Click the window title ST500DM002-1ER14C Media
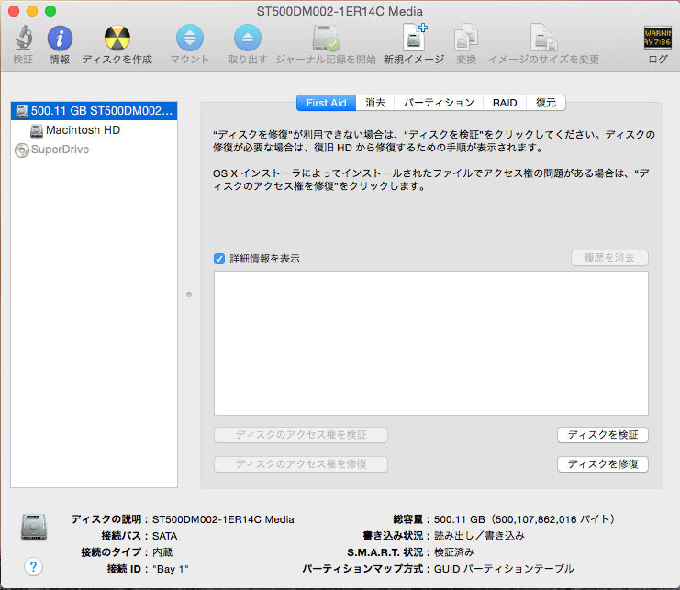Image resolution: width=680 pixels, height=590 pixels. click(x=340, y=11)
